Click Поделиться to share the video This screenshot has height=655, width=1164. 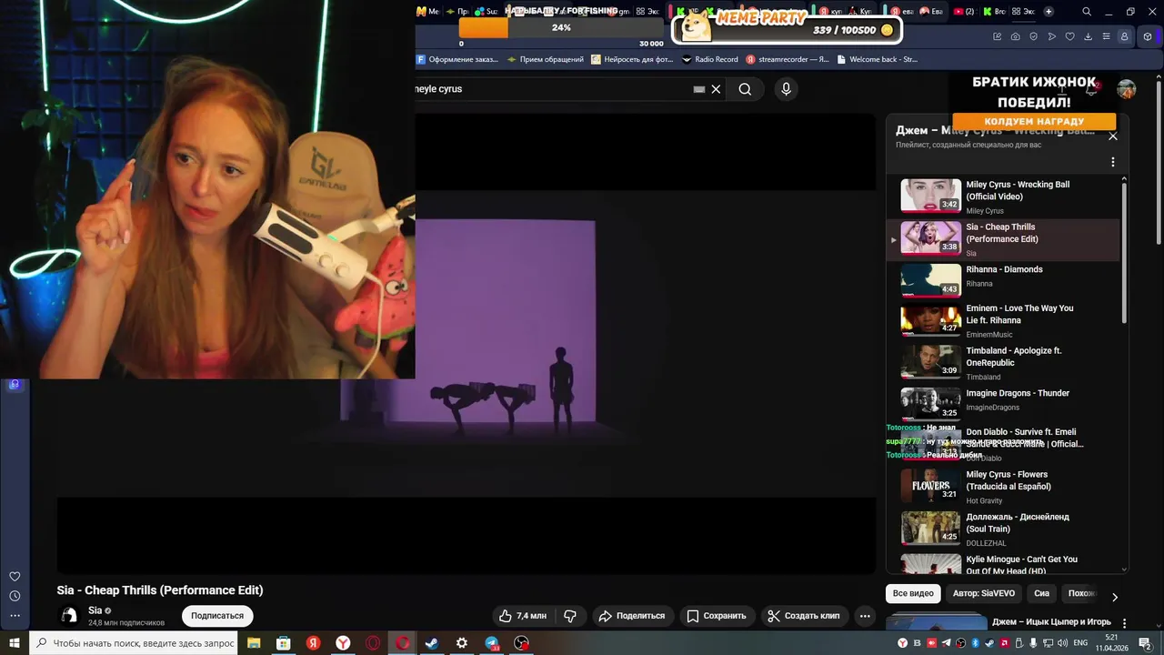point(632,616)
